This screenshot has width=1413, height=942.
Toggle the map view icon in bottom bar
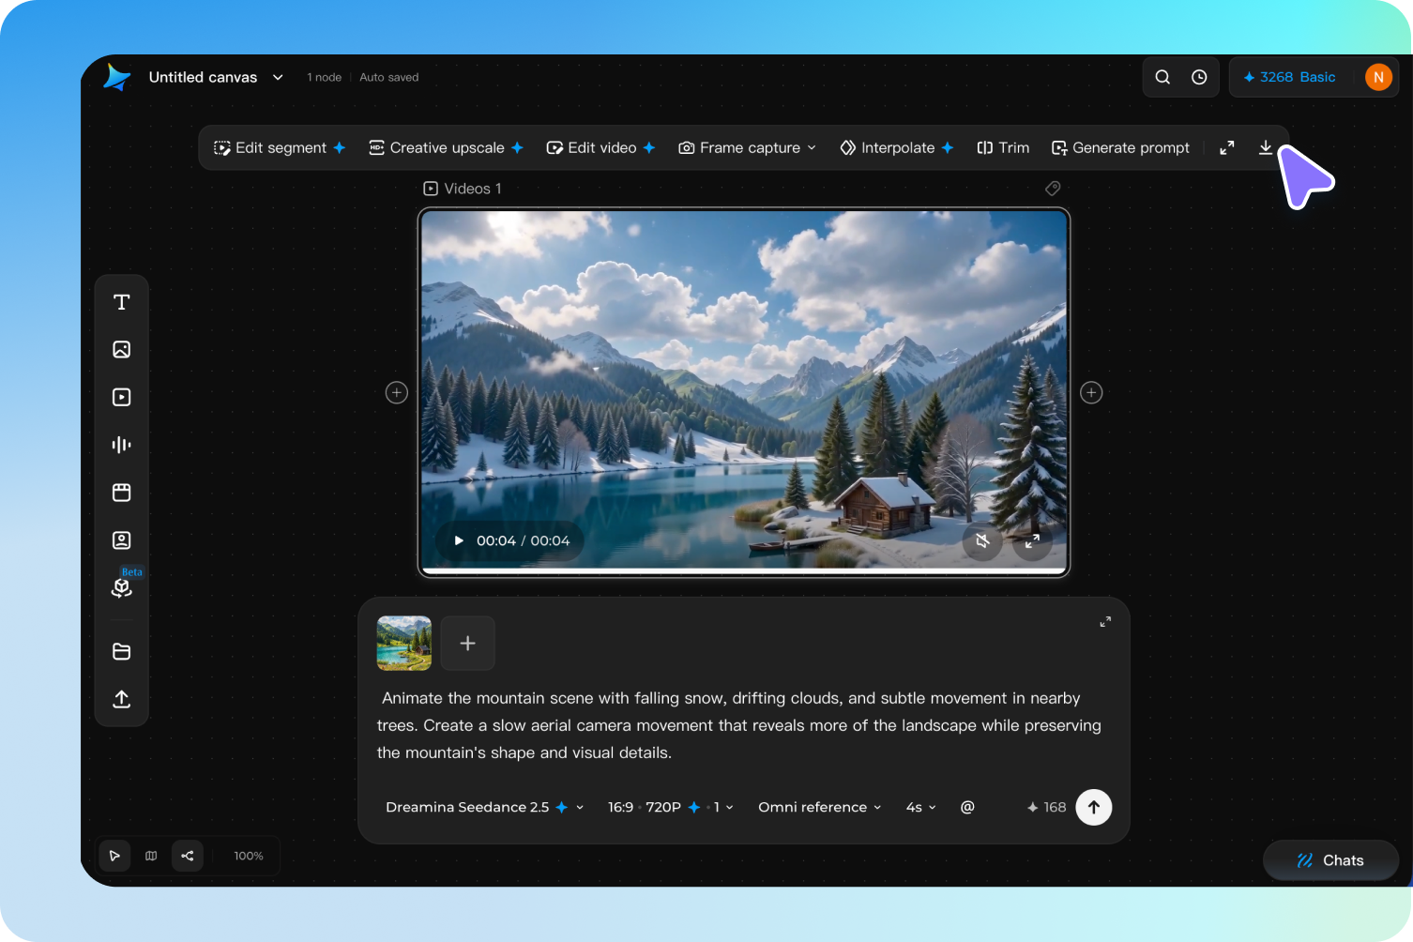click(151, 856)
